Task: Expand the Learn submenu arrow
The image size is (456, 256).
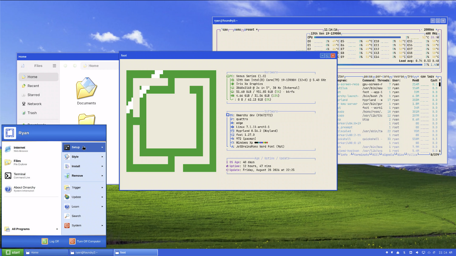Action: pos(102,207)
